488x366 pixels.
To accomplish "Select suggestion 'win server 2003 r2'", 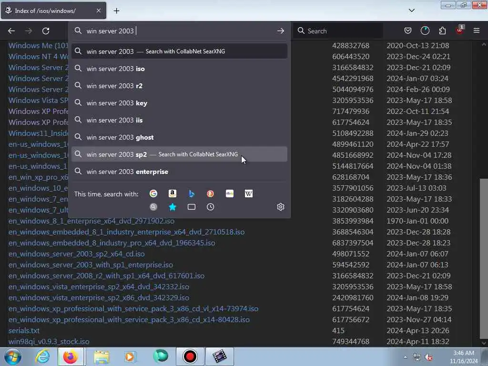I will tap(179, 86).
